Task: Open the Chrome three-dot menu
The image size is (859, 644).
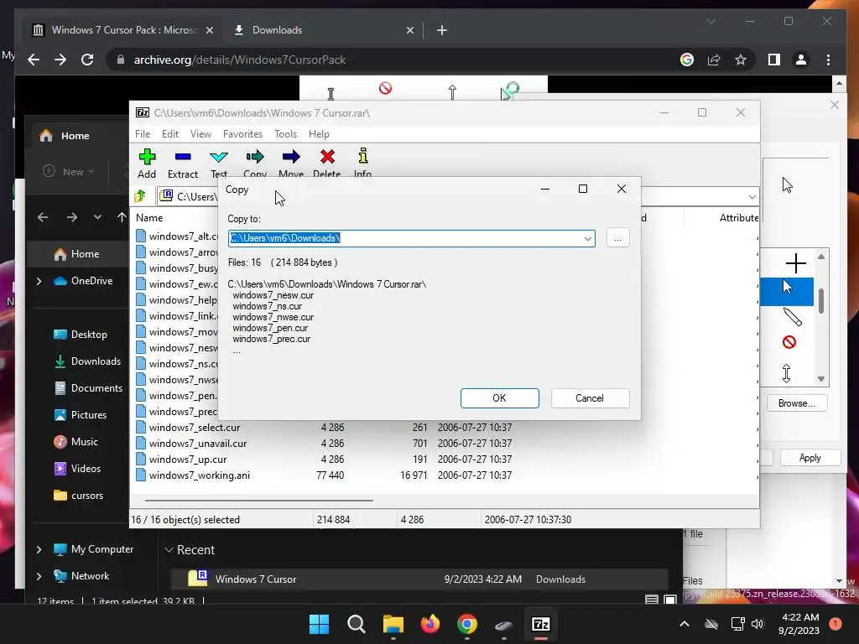Action: pyautogui.click(x=828, y=60)
